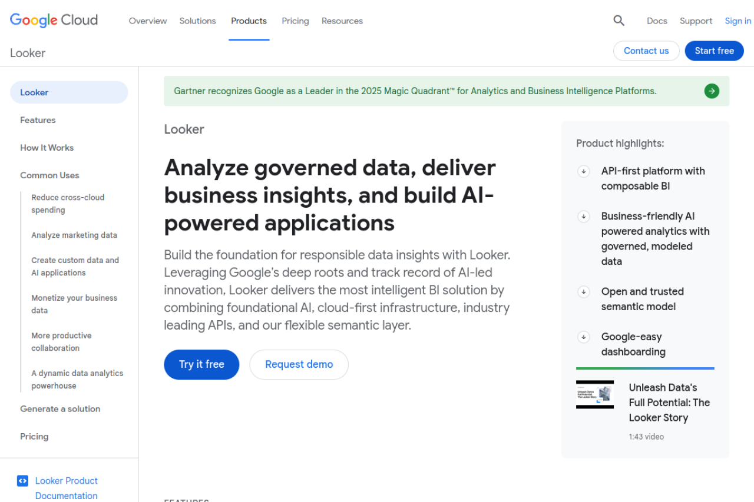Open the Docs link
This screenshot has height=502, width=754.
click(657, 21)
